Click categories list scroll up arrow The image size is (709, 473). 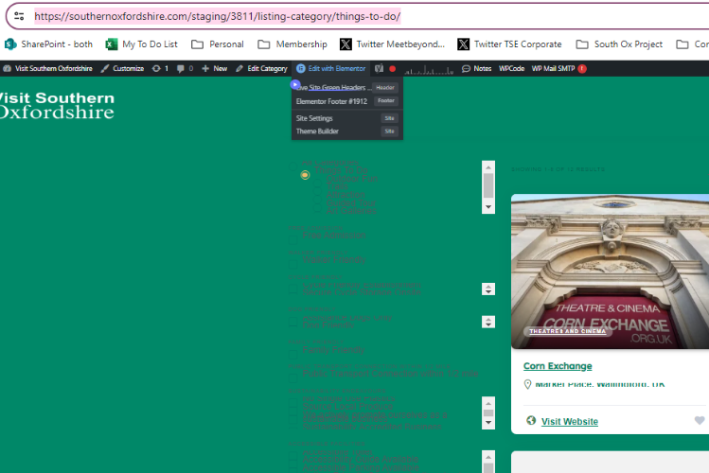click(488, 166)
